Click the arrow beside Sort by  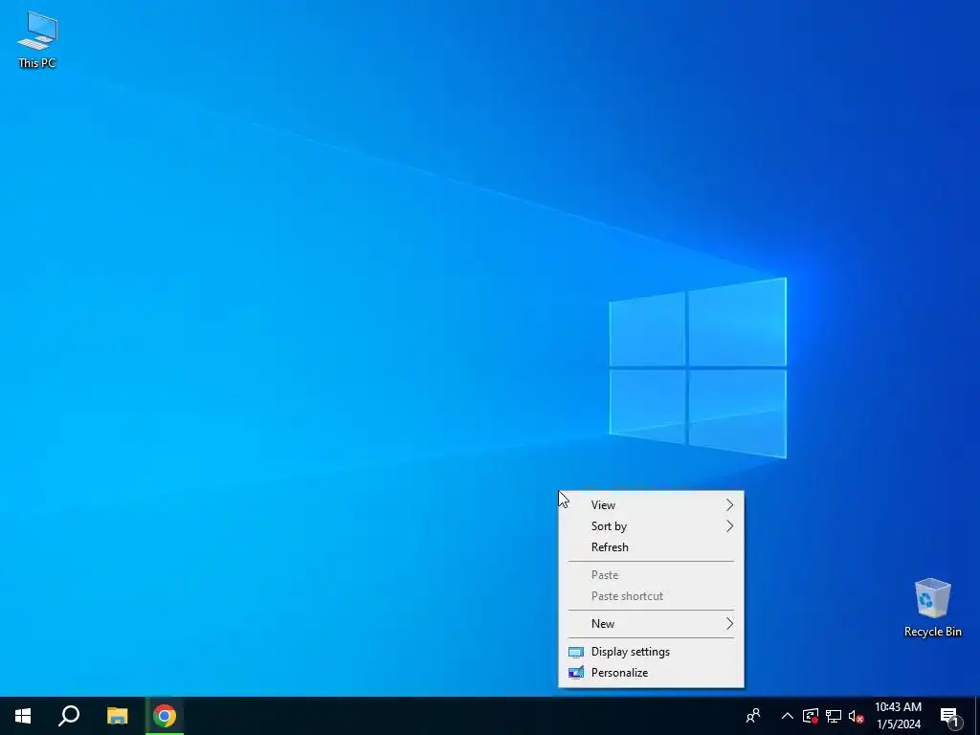729,526
